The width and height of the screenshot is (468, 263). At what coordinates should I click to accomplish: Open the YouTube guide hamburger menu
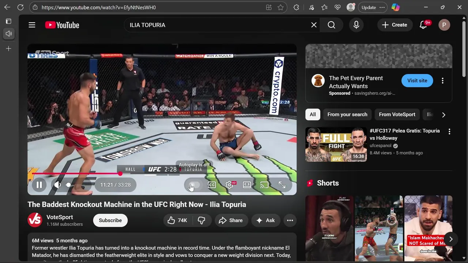(32, 25)
